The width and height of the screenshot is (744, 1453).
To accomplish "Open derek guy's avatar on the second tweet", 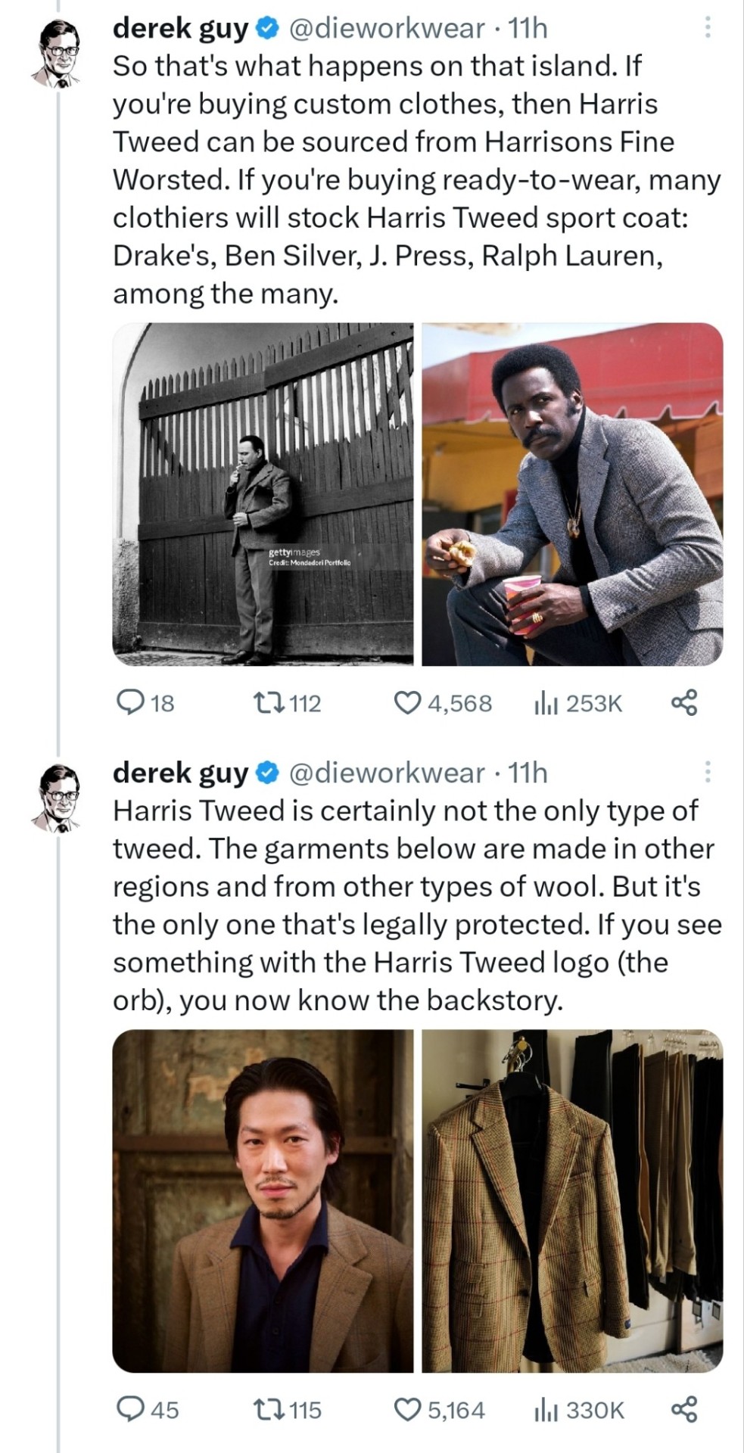I will point(58,798).
